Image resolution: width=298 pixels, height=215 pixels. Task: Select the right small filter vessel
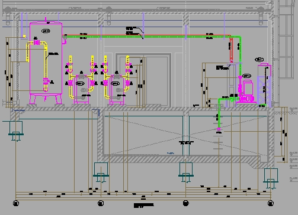117,89
